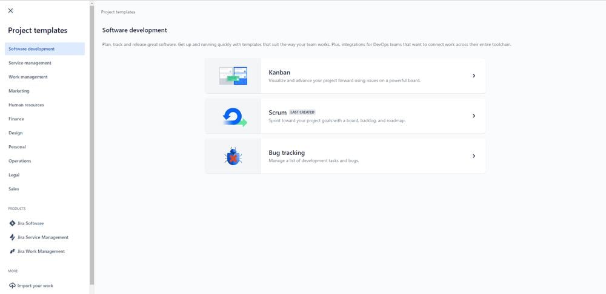Select Human resources in the sidebar
The height and width of the screenshot is (294, 606).
coord(26,105)
